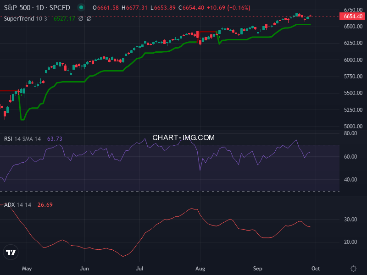367x275 pixels.
Task: Click the green SuperTrend value 6527.17
Action: (63, 19)
